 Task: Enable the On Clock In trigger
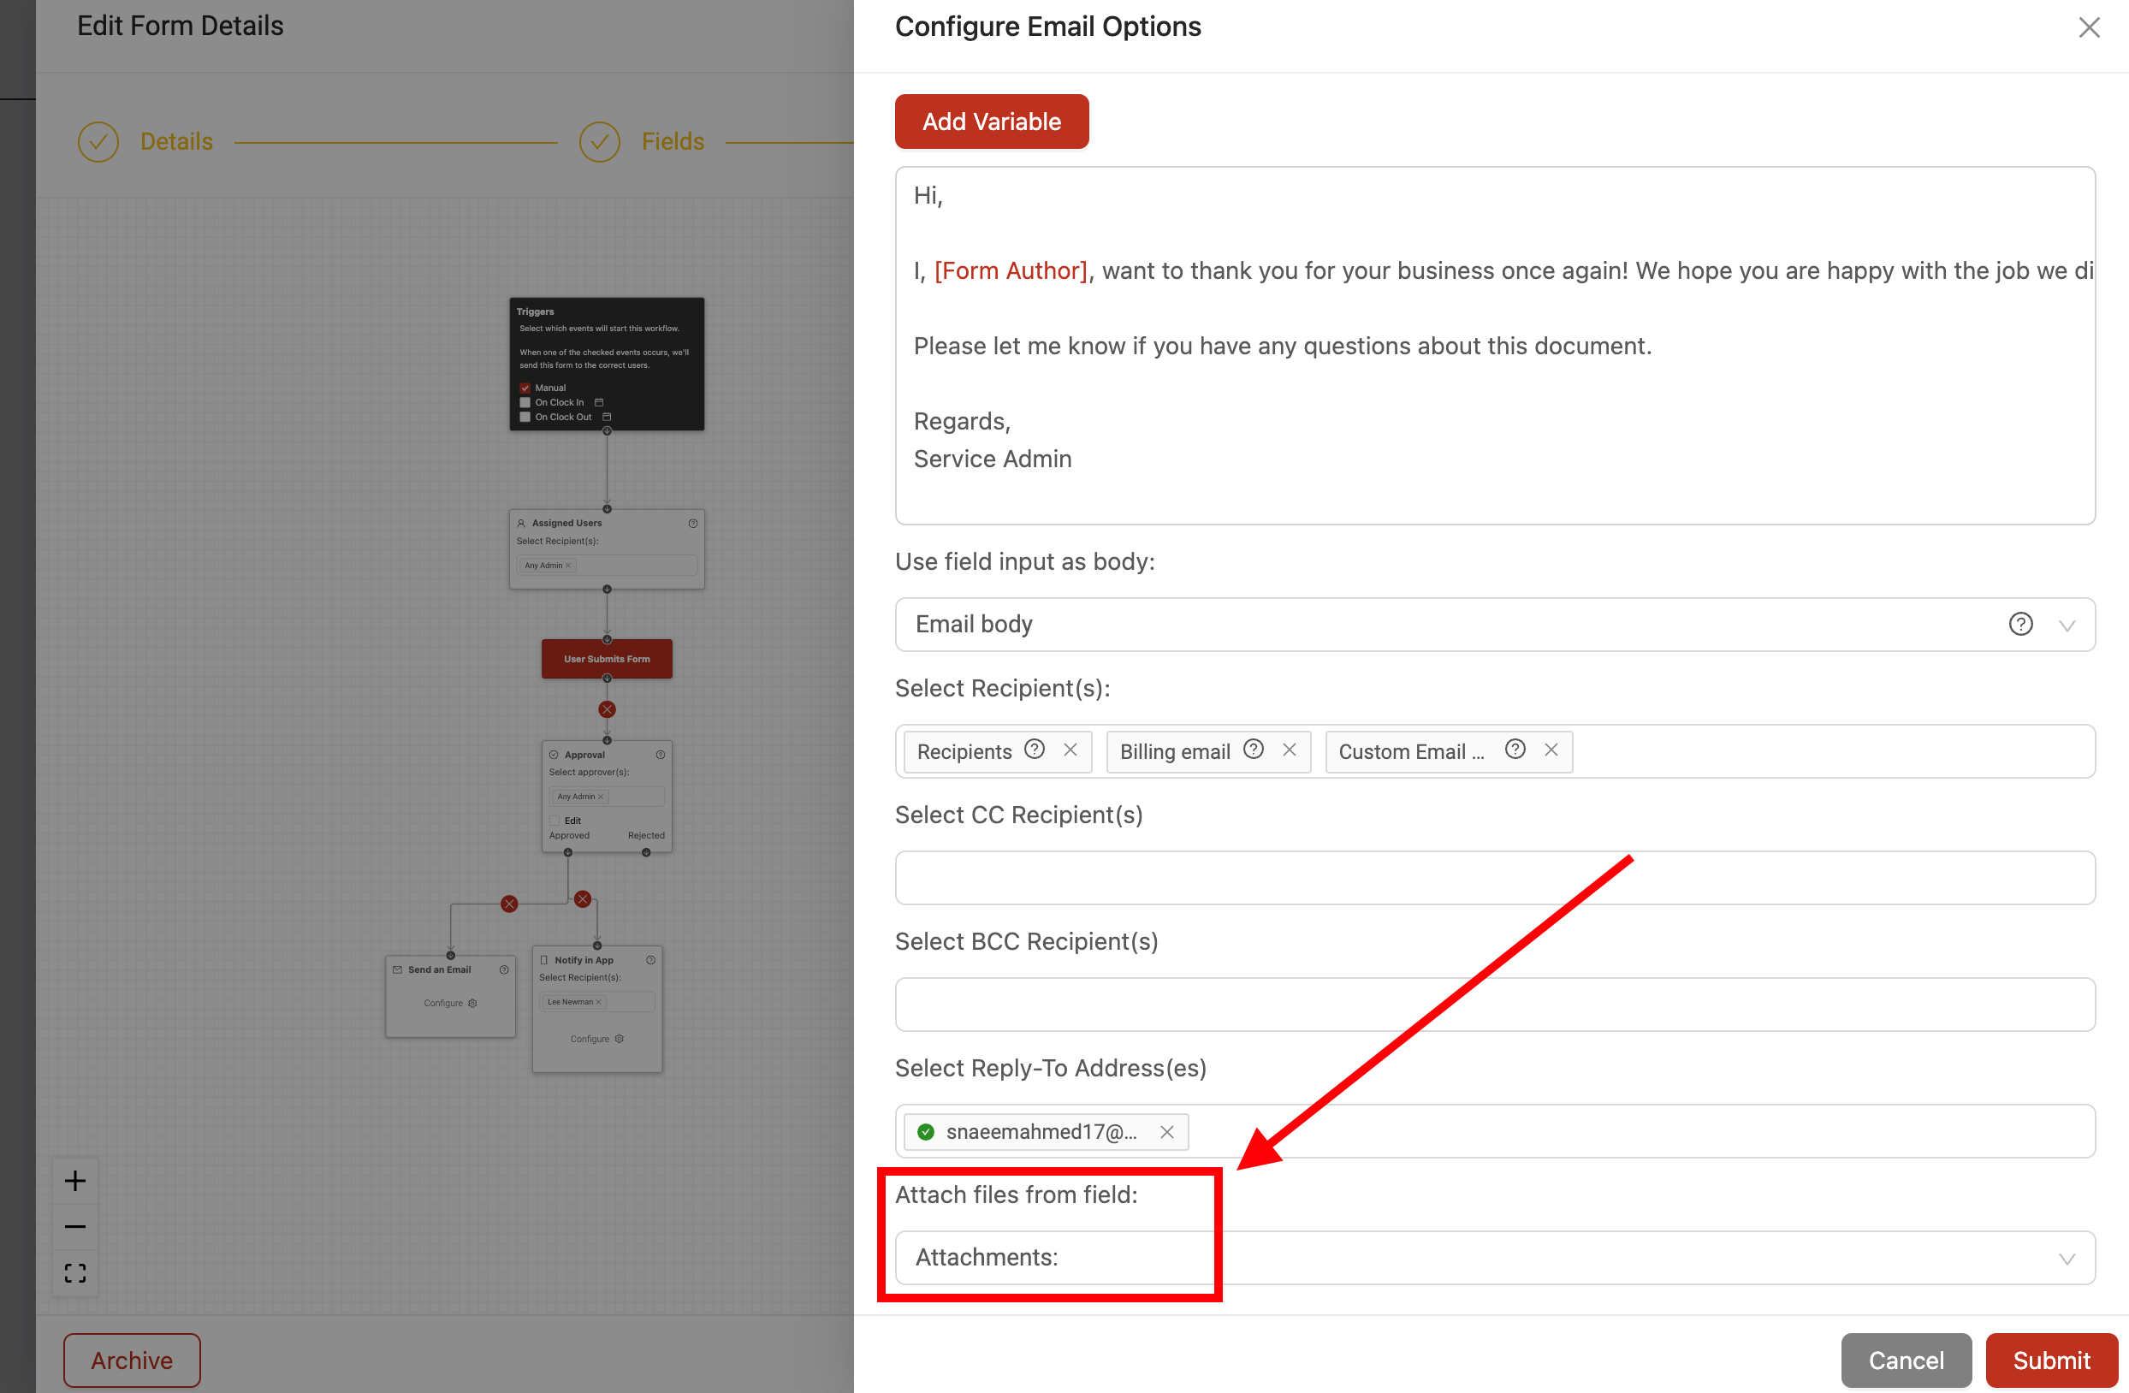point(525,403)
